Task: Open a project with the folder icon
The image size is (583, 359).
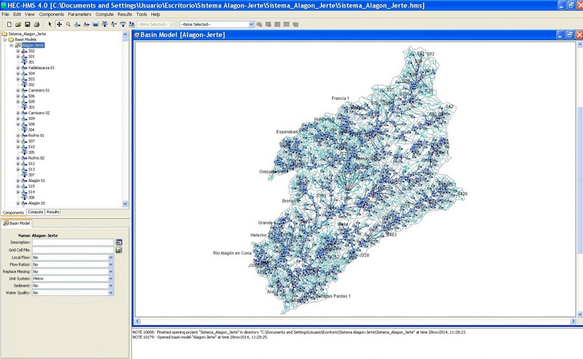Action: (18, 24)
